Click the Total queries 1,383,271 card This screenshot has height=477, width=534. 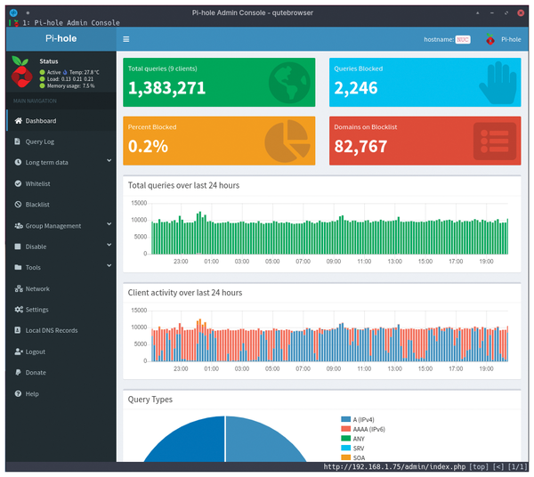[219, 82]
